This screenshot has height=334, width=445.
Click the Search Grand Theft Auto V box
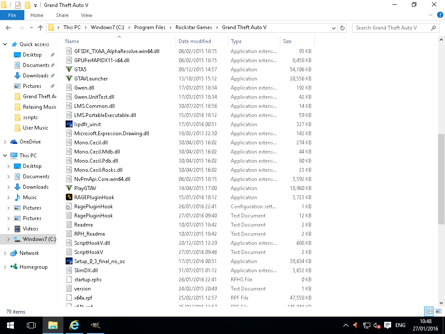tap(391, 28)
